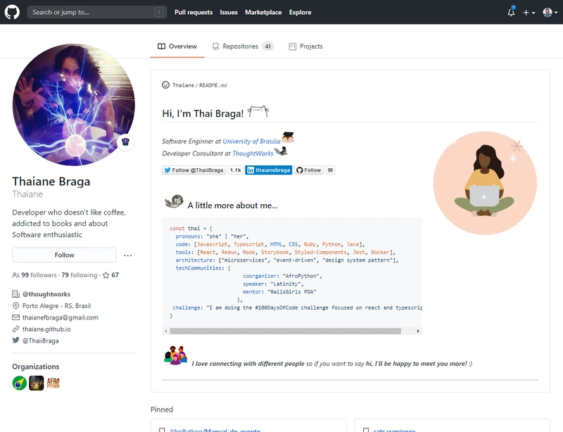This screenshot has height=432, width=563.
Task: Open the 79 following list
Action: (x=80, y=275)
